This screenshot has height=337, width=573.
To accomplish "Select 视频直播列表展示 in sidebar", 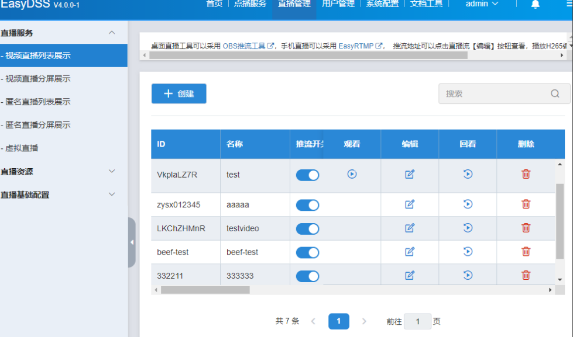I will click(x=64, y=55).
